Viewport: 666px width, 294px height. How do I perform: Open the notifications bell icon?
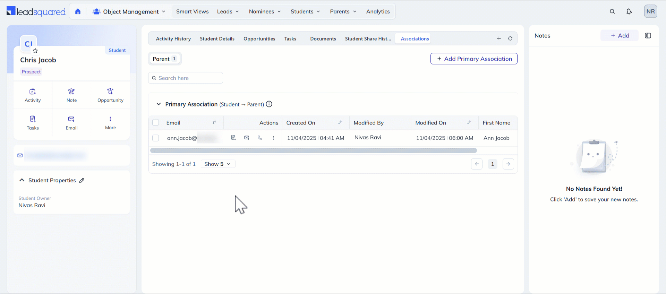click(x=629, y=11)
